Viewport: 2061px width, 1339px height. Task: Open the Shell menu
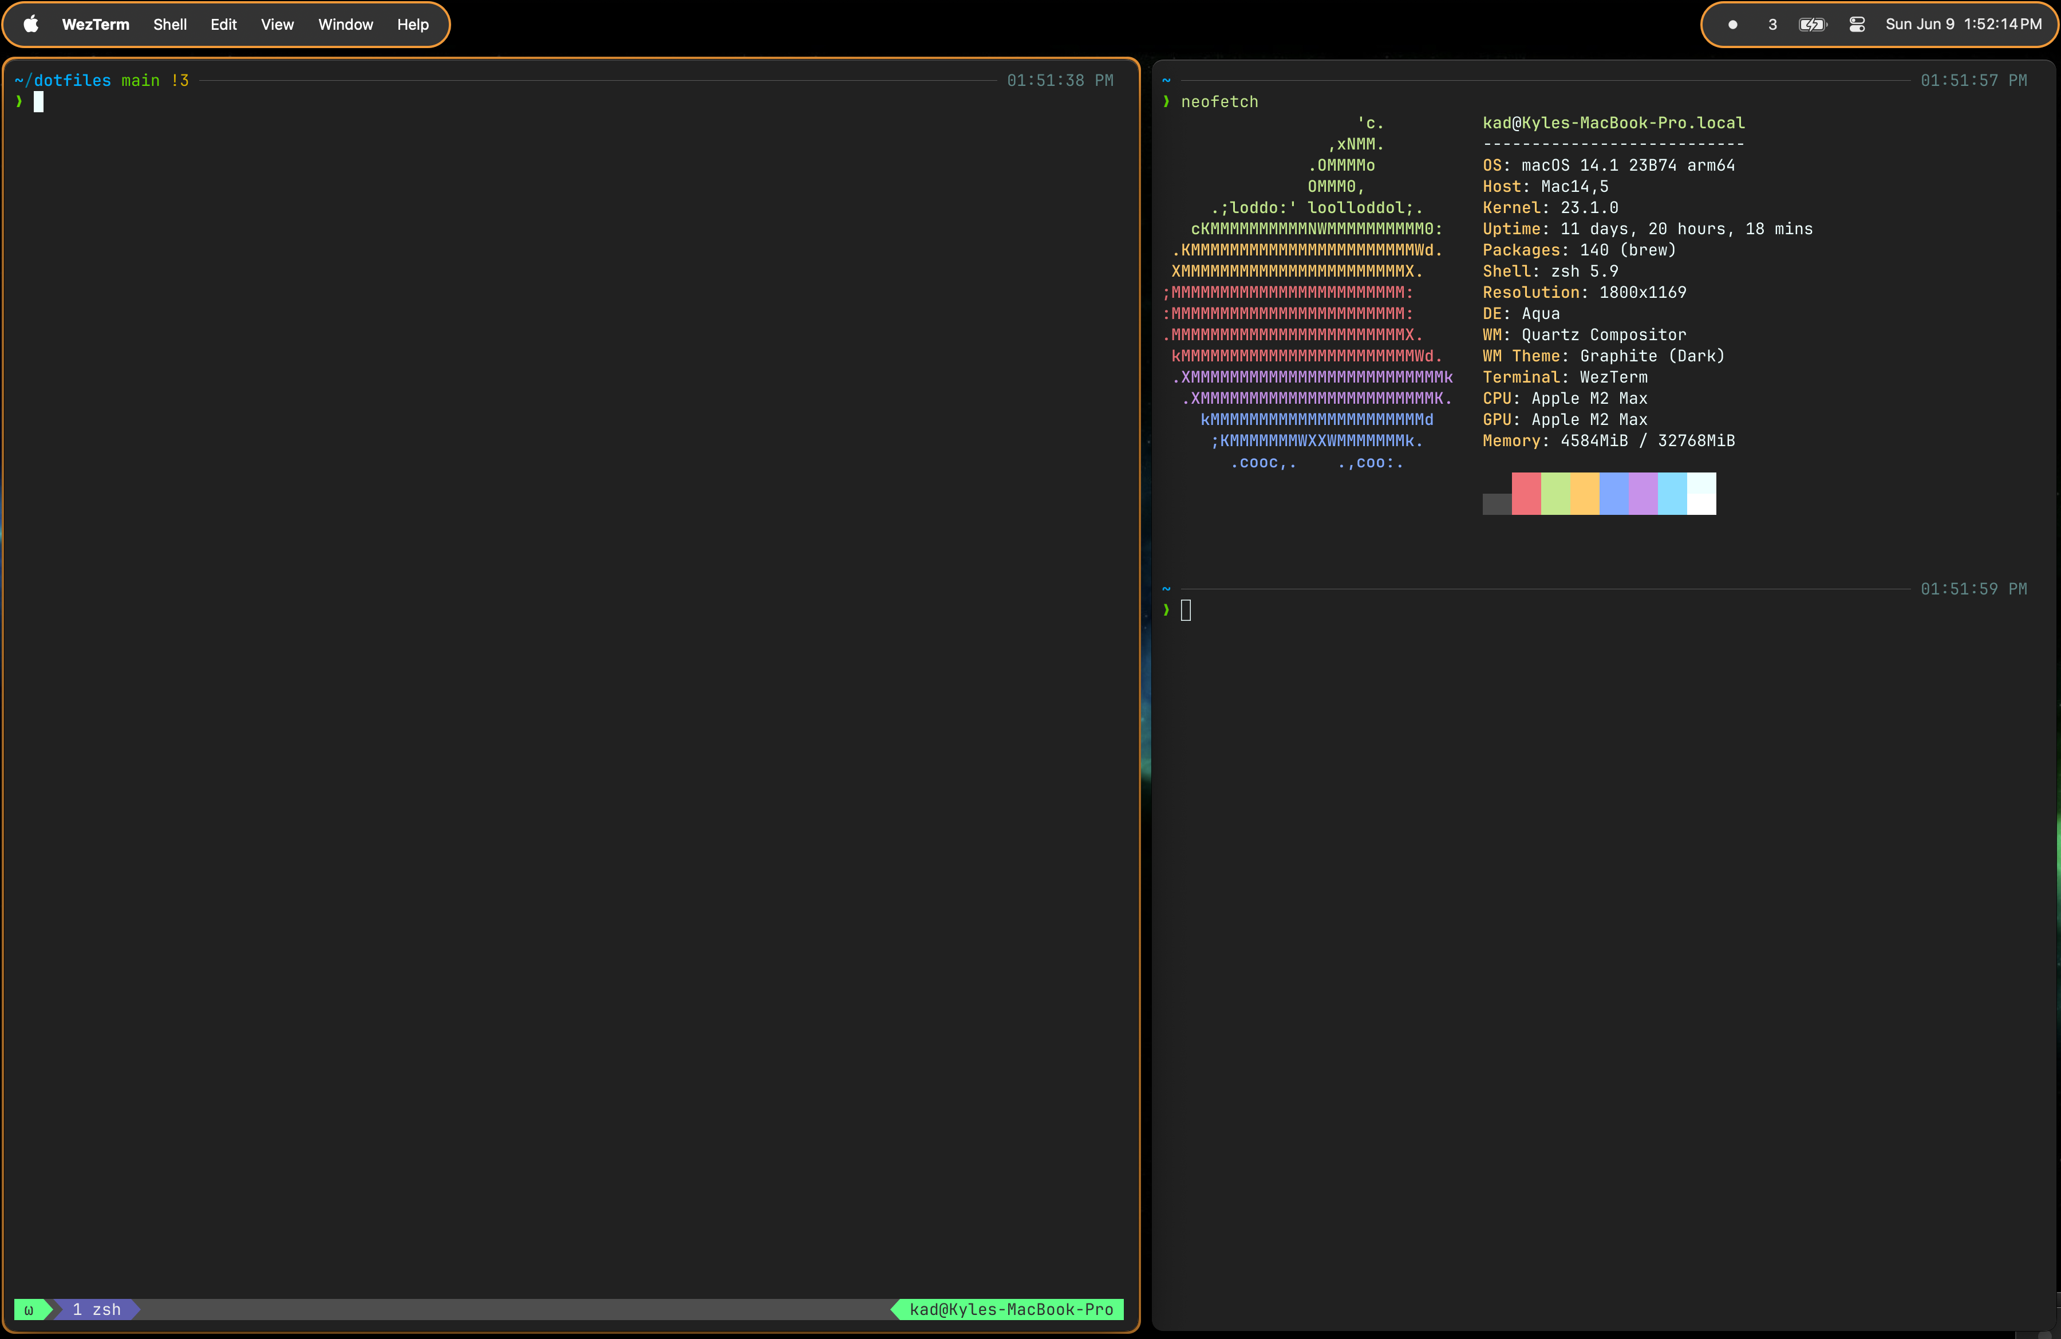pos(169,24)
